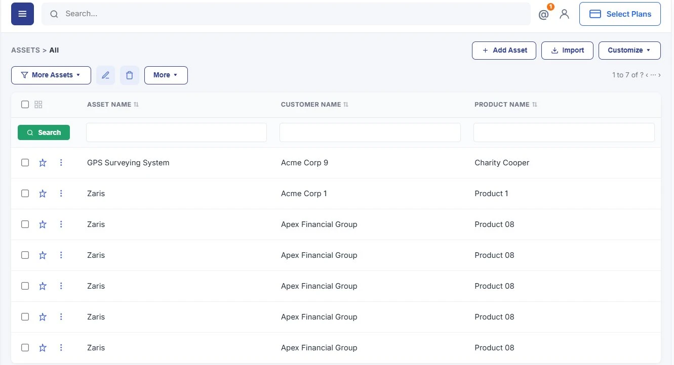Open row options for GPS Surveying System
The width and height of the screenshot is (674, 365).
[x=61, y=163]
